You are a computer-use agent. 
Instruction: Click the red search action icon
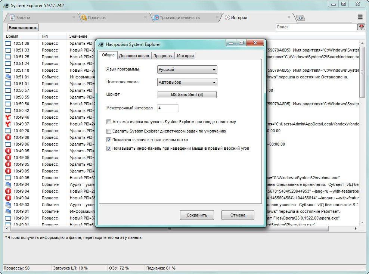pos(361,27)
